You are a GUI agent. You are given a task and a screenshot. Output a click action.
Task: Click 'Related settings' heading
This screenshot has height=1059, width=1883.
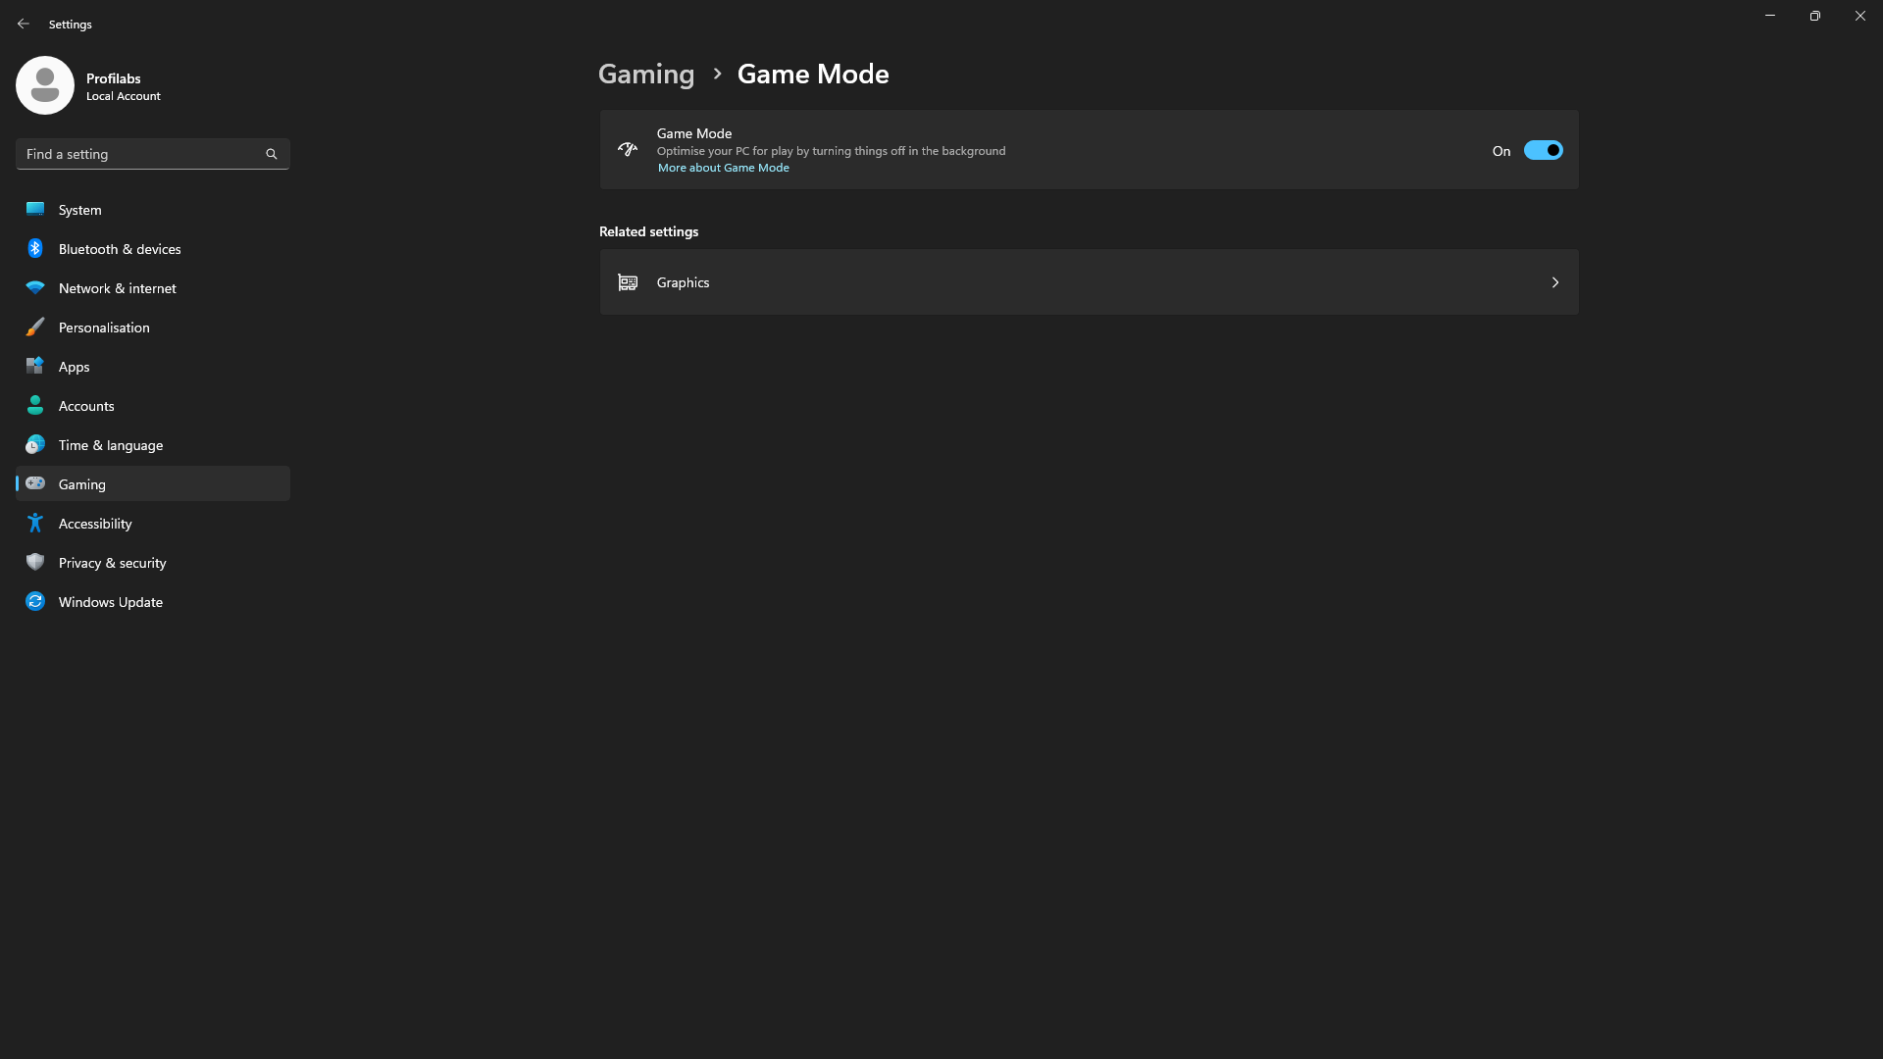click(x=649, y=231)
